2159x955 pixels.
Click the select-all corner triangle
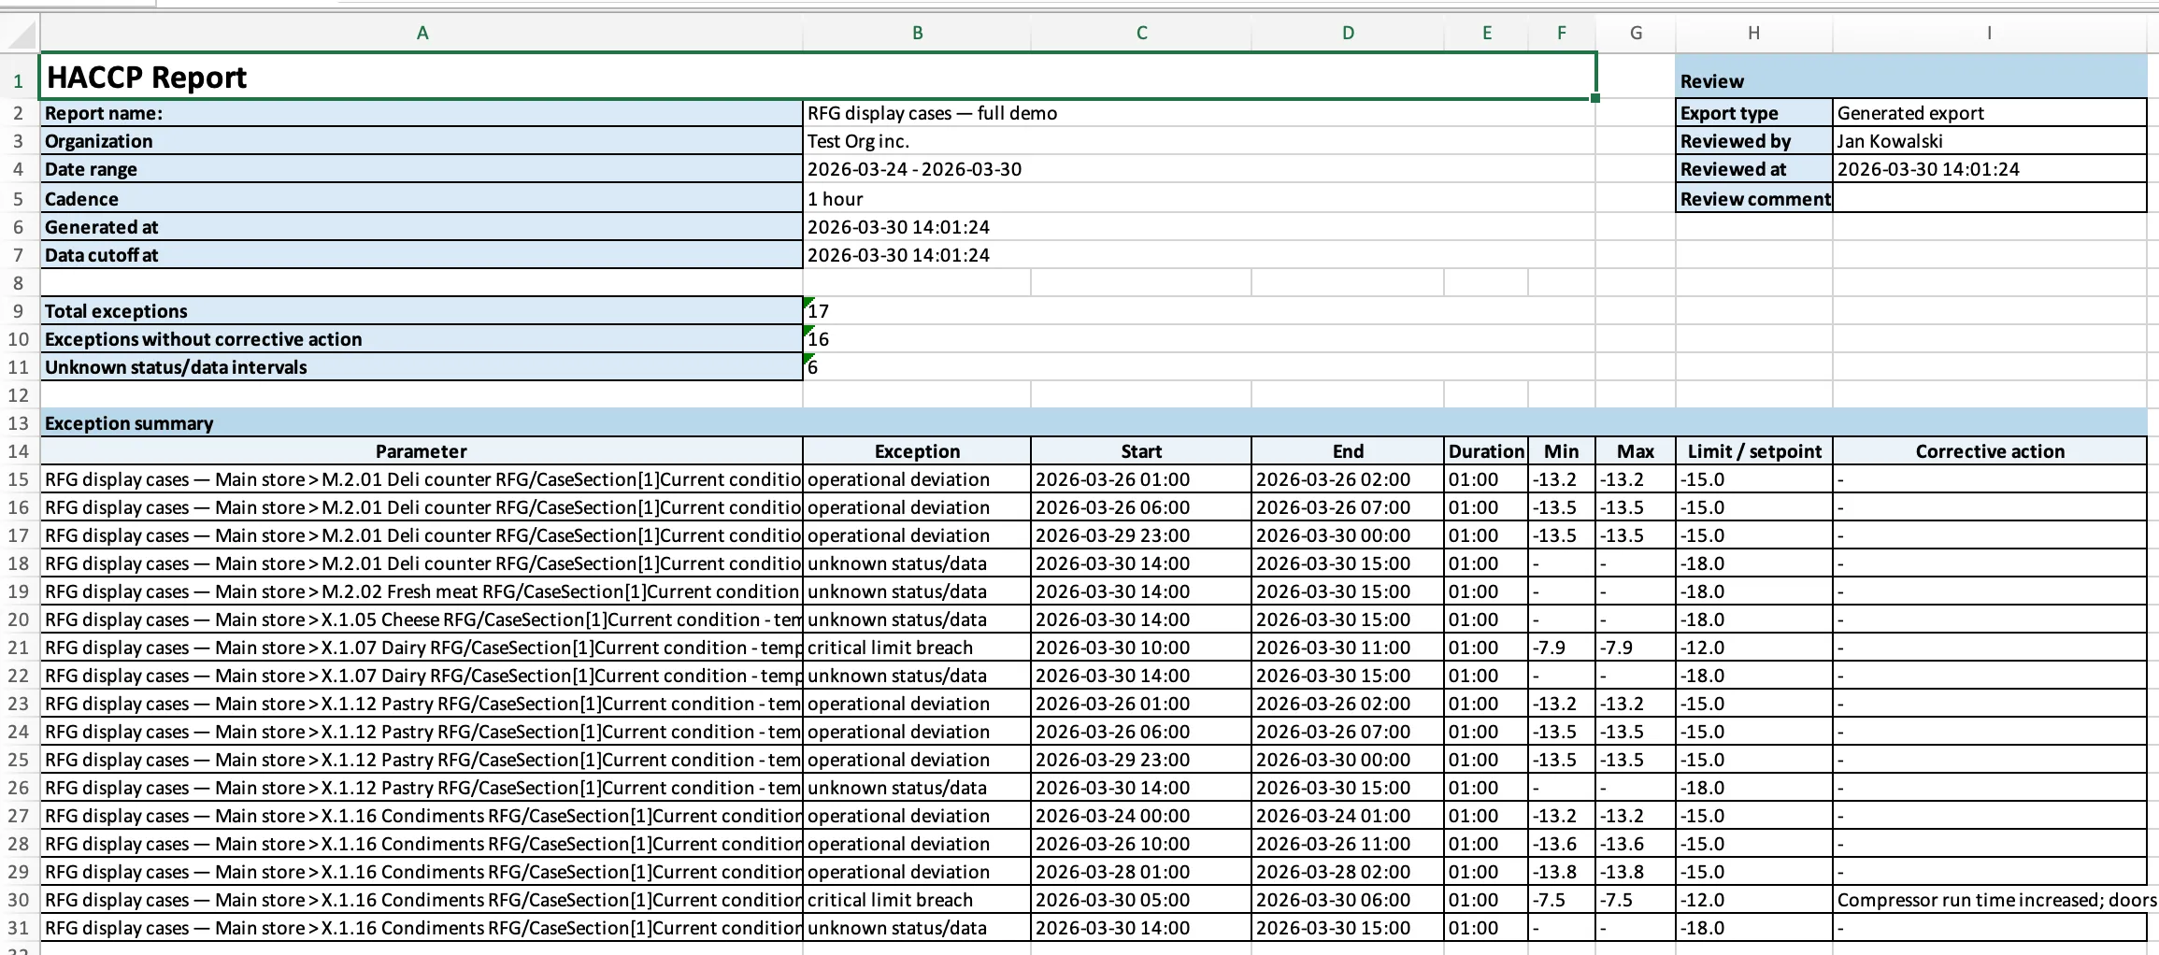tap(21, 35)
